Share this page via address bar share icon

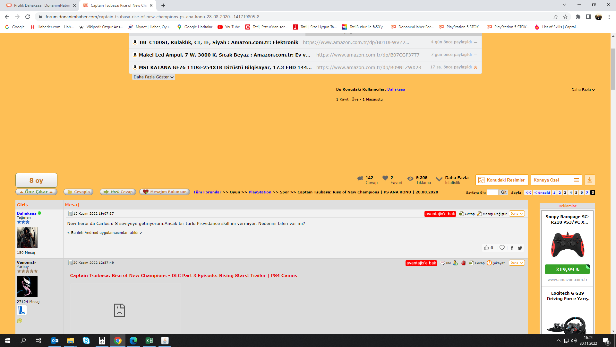pos(555,17)
